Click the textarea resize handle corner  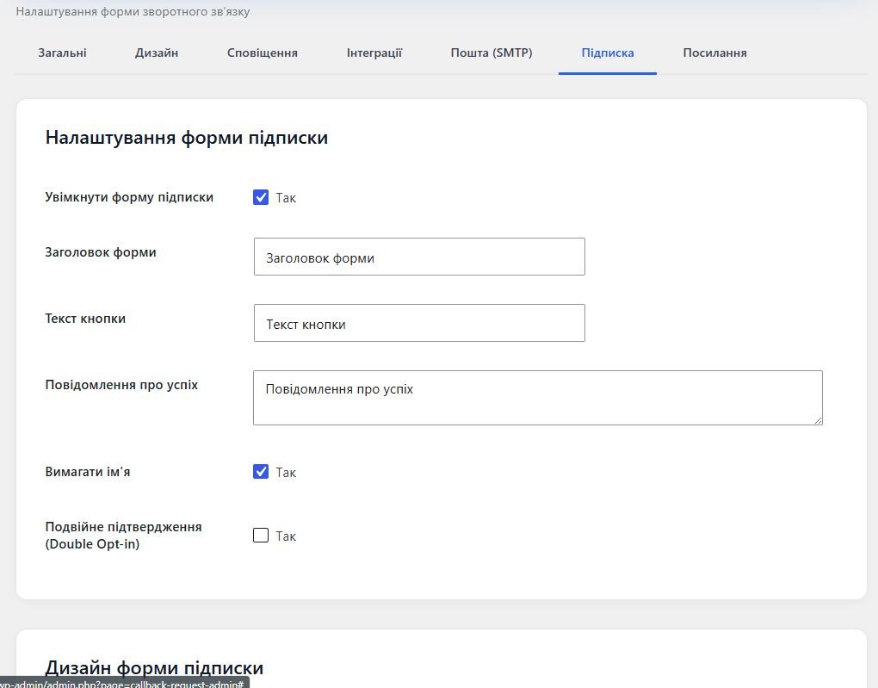pyautogui.click(x=818, y=421)
